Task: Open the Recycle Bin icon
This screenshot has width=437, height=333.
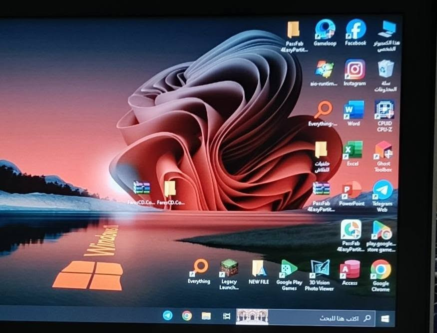Action: [x=386, y=76]
